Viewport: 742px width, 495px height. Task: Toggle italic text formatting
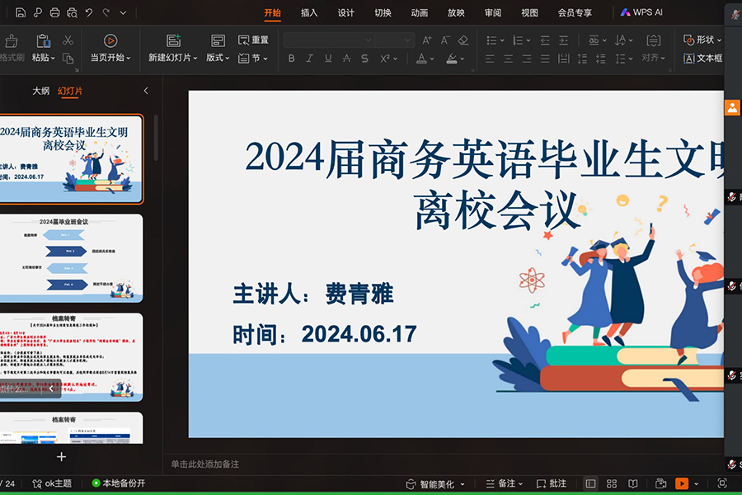click(x=309, y=59)
